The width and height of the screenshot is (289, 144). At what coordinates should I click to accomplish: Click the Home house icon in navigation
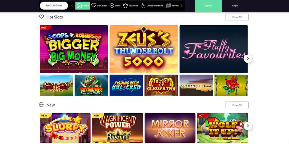[x=79, y=5]
